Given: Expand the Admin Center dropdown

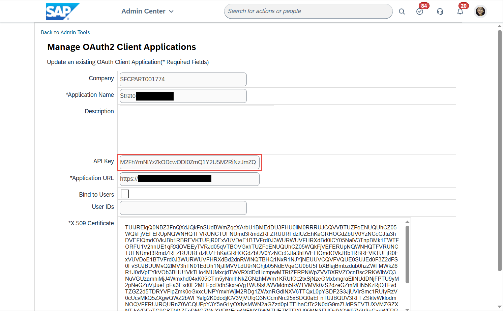Looking at the screenshot, I should [148, 11].
